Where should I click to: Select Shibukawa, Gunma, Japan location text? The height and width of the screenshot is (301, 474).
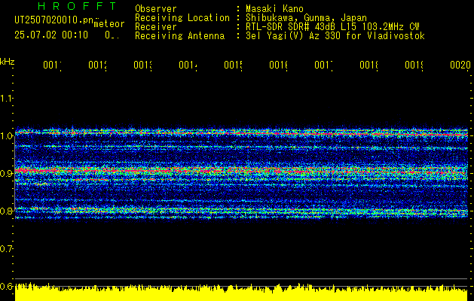tap(306, 18)
